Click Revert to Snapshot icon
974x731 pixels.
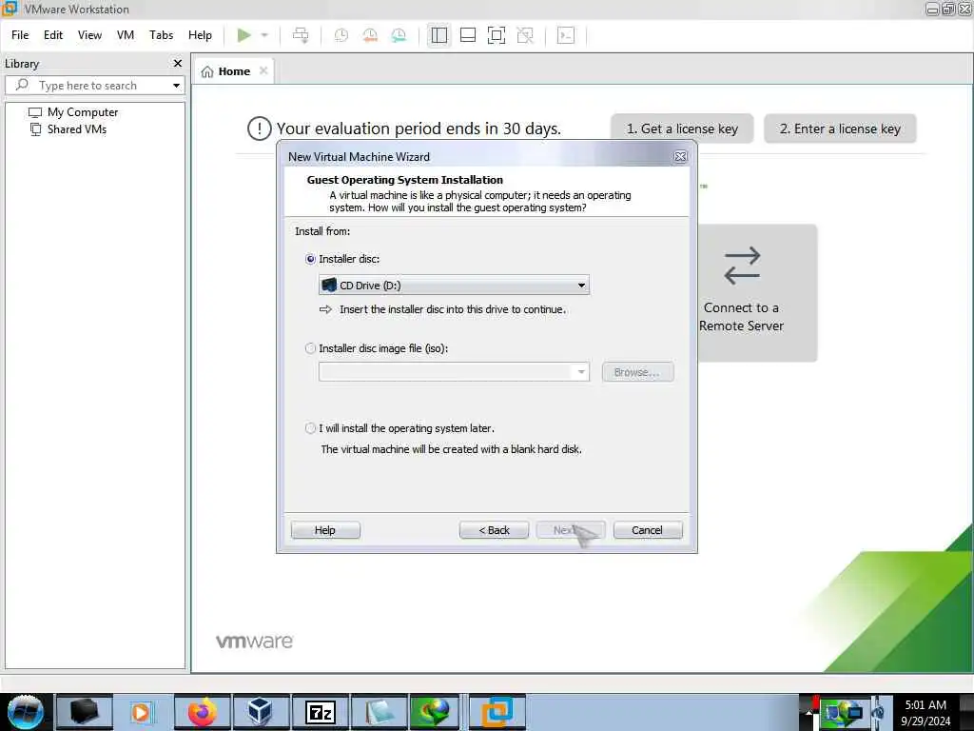(370, 35)
